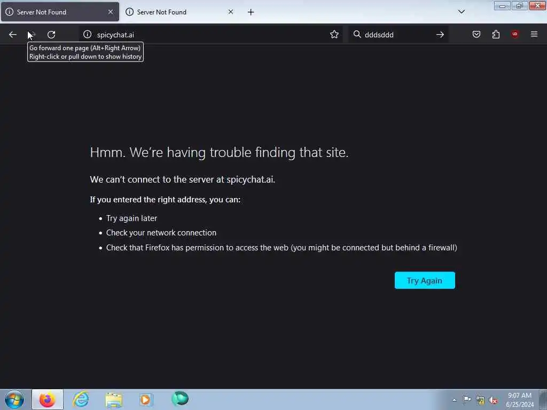The height and width of the screenshot is (410, 547).
Task: Minimize the Firefox window
Action: click(502, 5)
